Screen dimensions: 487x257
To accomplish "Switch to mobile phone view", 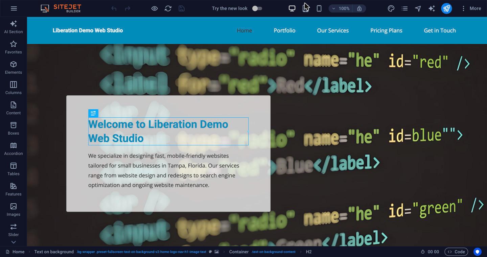I will click(319, 8).
